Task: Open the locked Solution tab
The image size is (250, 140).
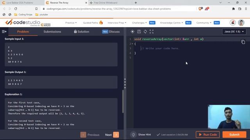Action: [82, 31]
